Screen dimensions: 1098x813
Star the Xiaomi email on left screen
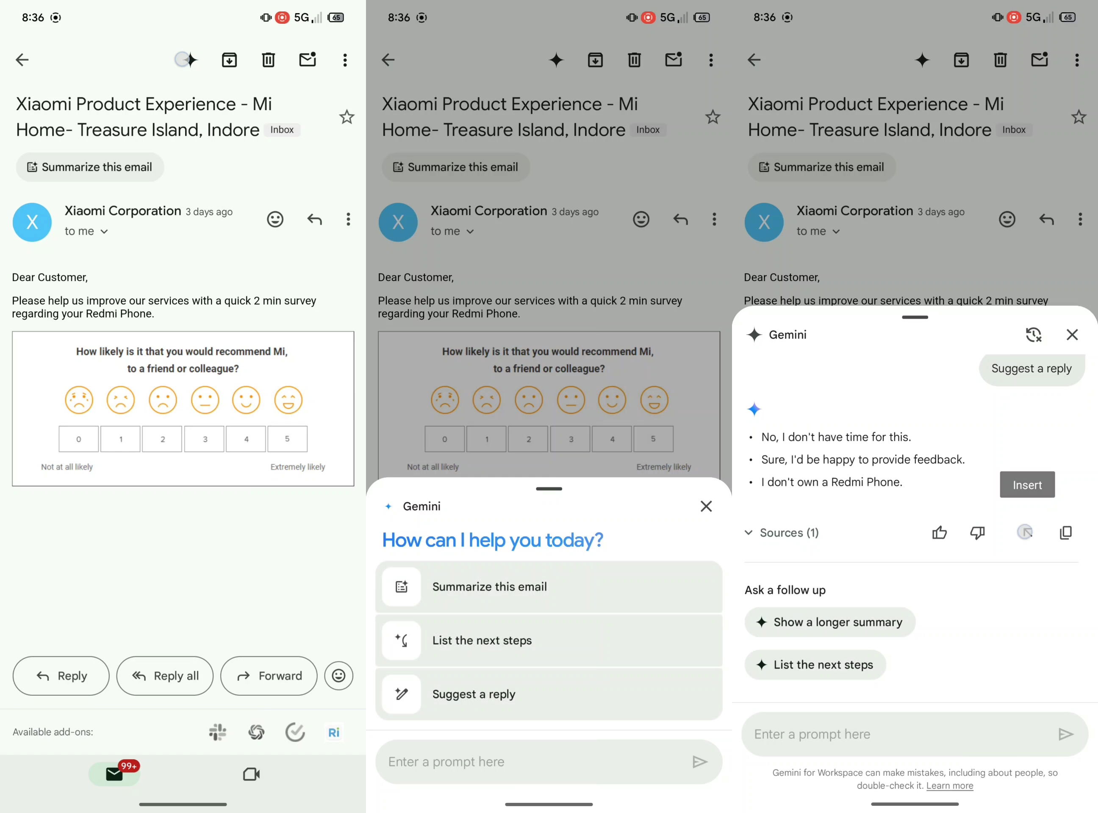pos(347,117)
